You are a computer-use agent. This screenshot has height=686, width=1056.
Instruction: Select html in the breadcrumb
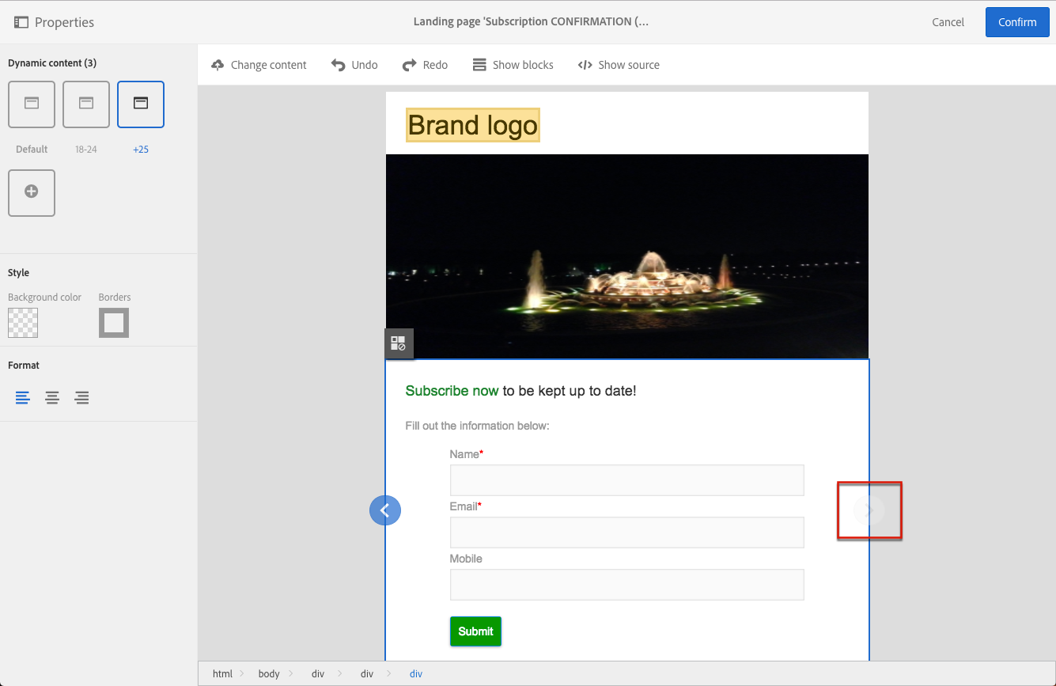pos(222,674)
